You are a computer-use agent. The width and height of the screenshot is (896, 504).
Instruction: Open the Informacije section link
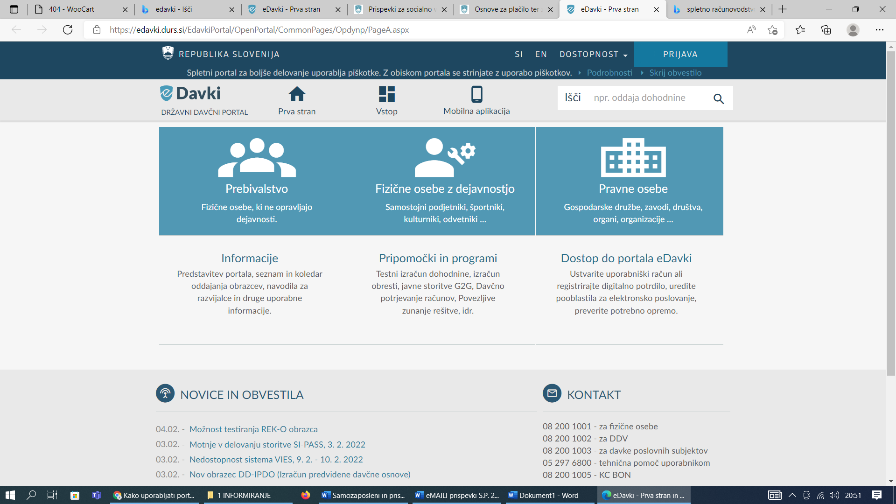pos(250,258)
